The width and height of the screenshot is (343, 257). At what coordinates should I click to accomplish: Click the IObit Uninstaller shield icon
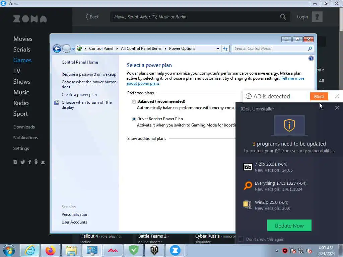(289, 125)
